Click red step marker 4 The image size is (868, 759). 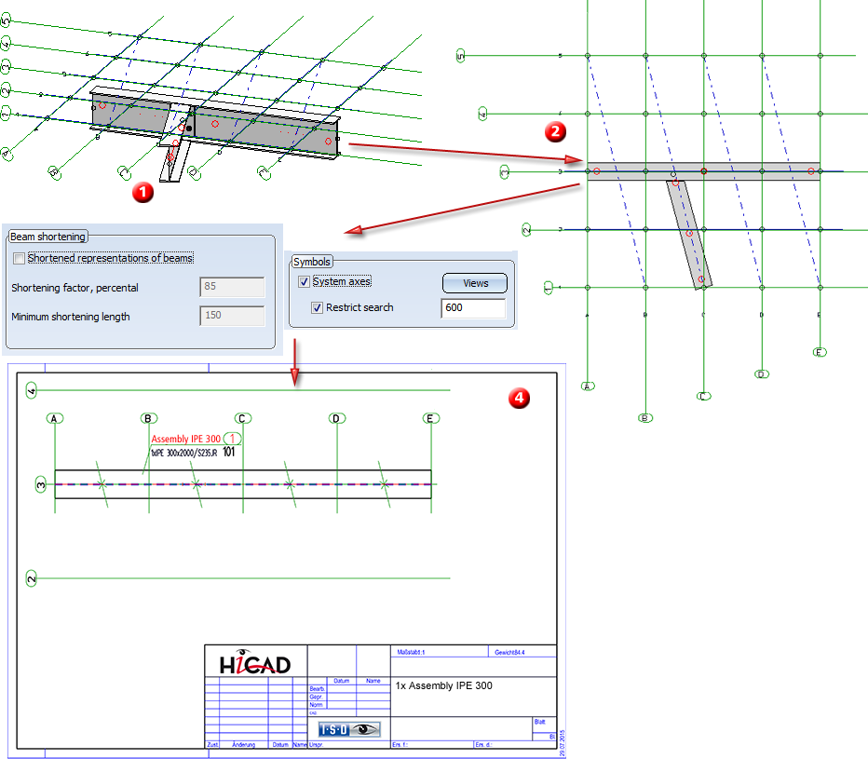(x=519, y=398)
